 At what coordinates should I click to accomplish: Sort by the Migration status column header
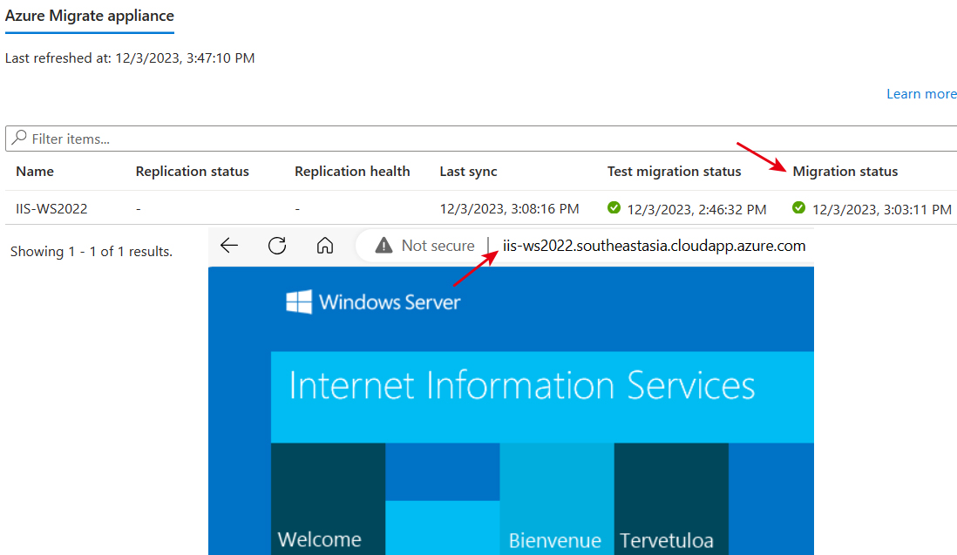(845, 172)
